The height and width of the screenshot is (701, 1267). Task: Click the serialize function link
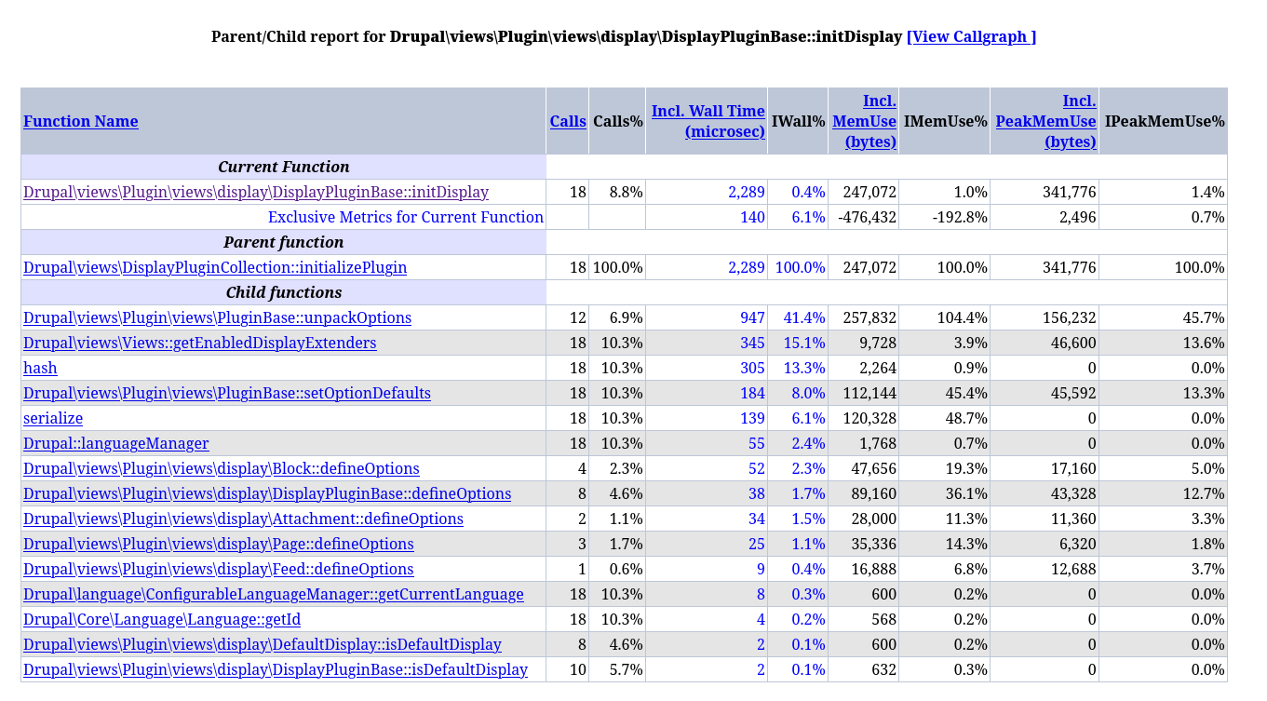(53, 418)
